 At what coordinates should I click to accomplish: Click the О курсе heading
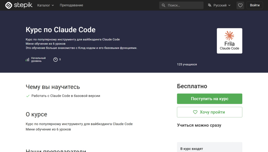click(x=36, y=114)
